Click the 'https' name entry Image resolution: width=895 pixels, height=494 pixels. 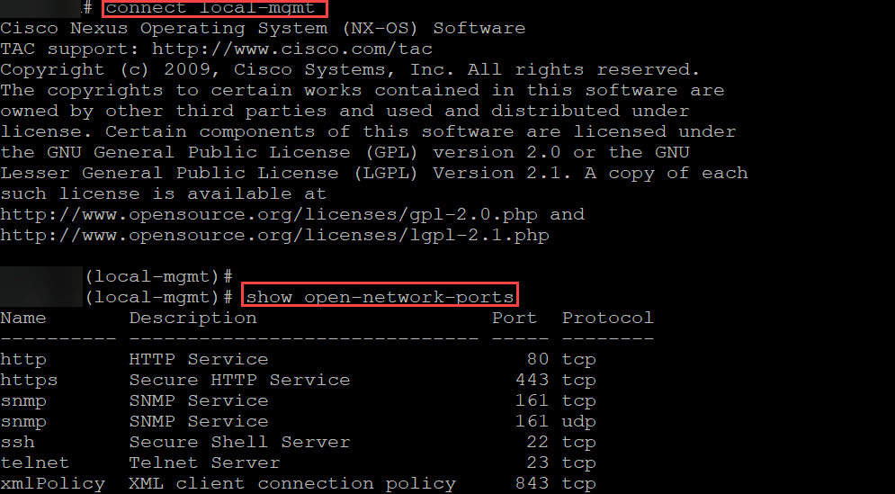(29, 381)
